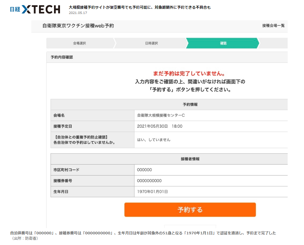The height and width of the screenshot is (245, 304).
Task: Click the 予約内容確認 heading
Action: (62, 57)
